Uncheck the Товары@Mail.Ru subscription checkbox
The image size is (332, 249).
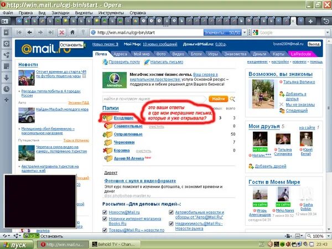(105, 230)
